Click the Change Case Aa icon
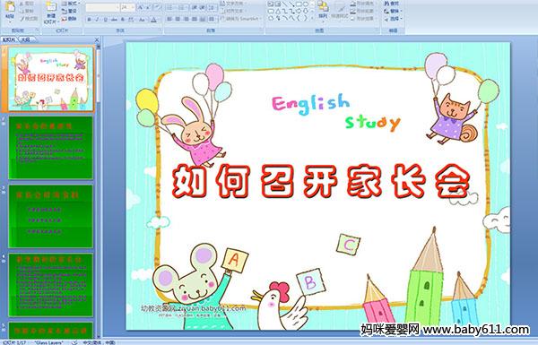This screenshot has height=345, width=538. tap(142, 20)
